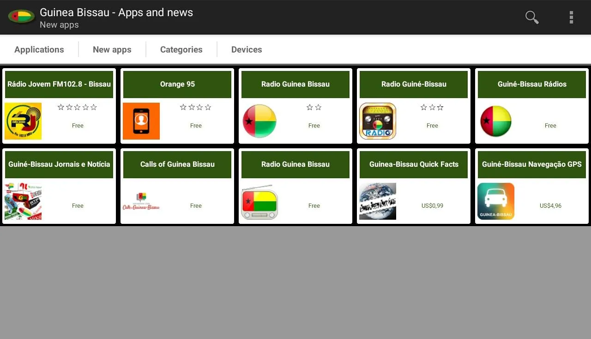Screen dimensions: 591x339
Task: Click the three-star rating of Radio Guiné-Bissau
Action: (x=432, y=107)
